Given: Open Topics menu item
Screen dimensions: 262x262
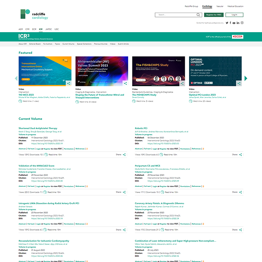Looking at the screenshot, I should point(57,44).
